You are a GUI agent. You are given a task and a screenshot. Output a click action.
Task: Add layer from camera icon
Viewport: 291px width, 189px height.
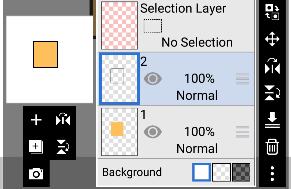click(36, 174)
